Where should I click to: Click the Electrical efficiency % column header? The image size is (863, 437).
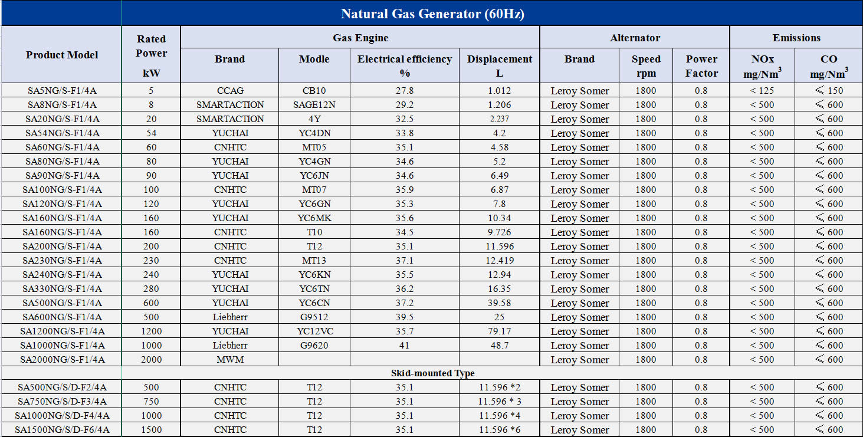[x=405, y=65]
